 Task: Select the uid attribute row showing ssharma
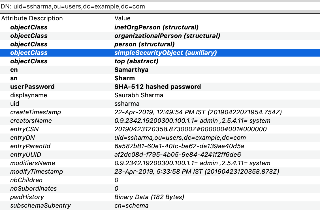pyautogui.click(x=85, y=104)
